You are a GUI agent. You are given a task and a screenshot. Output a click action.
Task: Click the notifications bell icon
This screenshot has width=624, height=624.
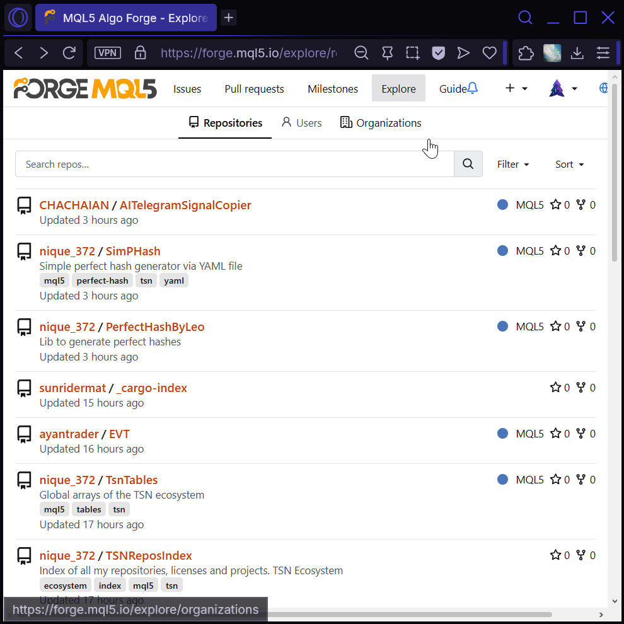pyautogui.click(x=472, y=88)
